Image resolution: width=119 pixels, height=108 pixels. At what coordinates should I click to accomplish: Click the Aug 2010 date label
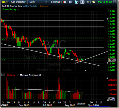(70, 105)
